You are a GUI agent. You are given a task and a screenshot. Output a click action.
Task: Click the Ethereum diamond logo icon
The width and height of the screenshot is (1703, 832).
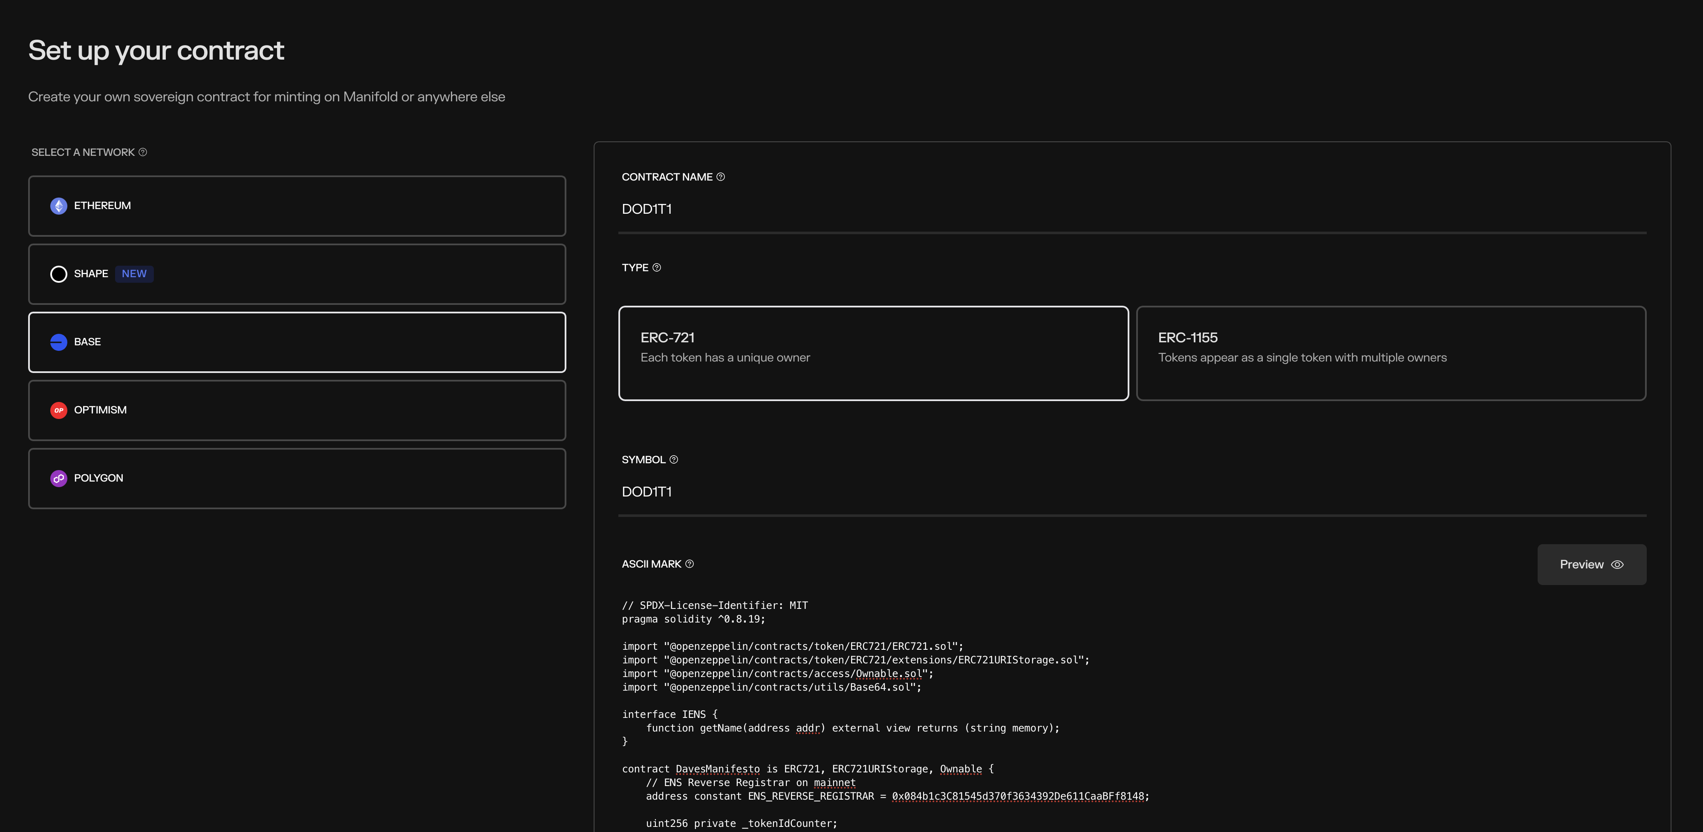[x=59, y=206]
